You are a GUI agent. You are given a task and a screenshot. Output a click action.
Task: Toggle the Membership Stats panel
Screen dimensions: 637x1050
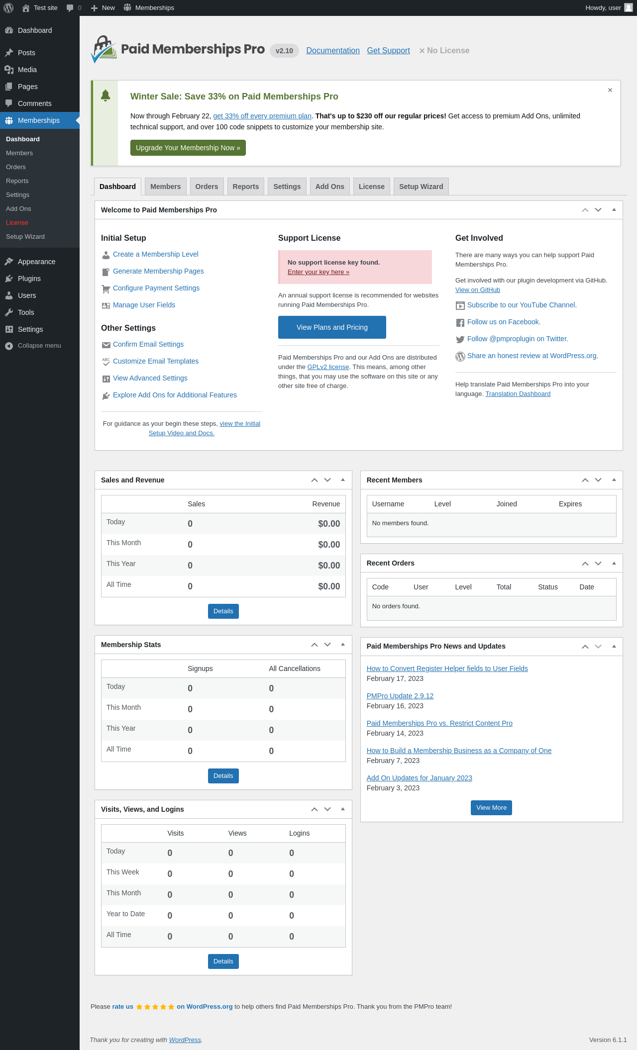coord(343,645)
